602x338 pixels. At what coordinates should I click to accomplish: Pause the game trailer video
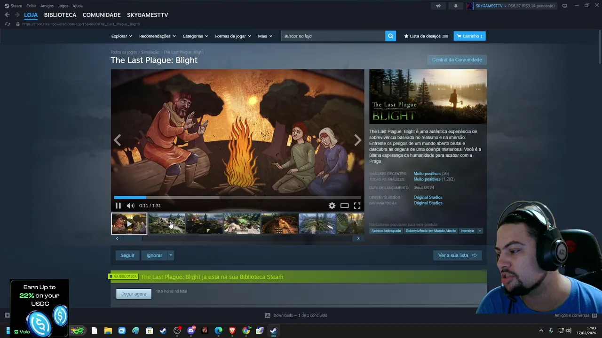point(118,206)
